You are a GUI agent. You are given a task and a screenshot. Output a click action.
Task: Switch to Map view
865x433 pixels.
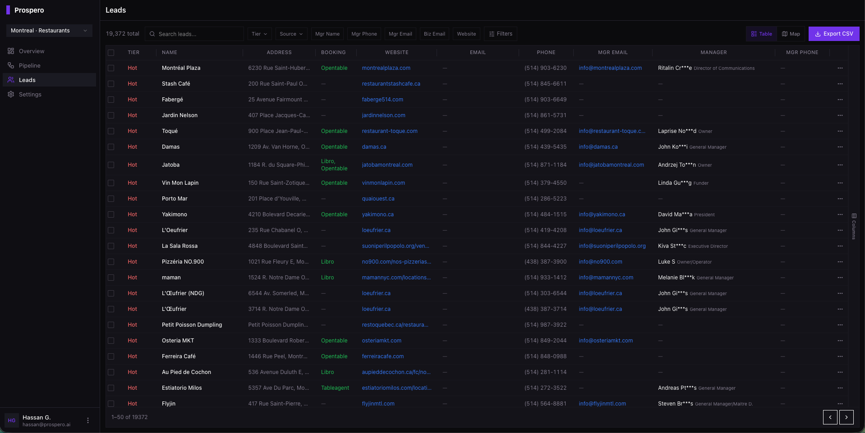[791, 34]
